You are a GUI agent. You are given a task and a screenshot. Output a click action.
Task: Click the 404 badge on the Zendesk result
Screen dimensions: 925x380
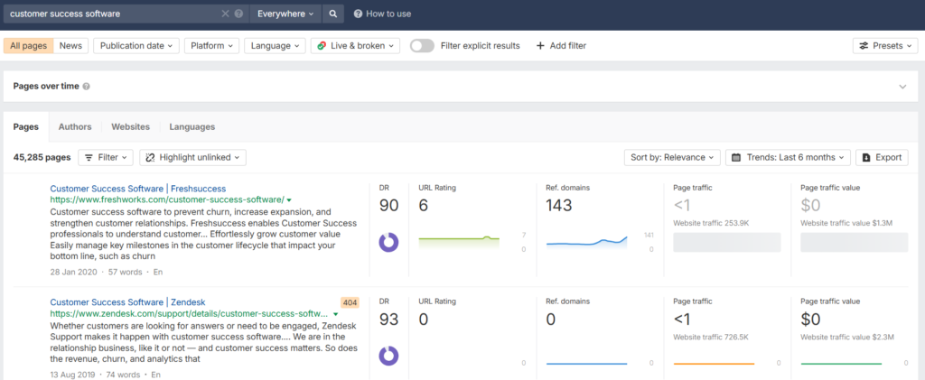tap(350, 302)
